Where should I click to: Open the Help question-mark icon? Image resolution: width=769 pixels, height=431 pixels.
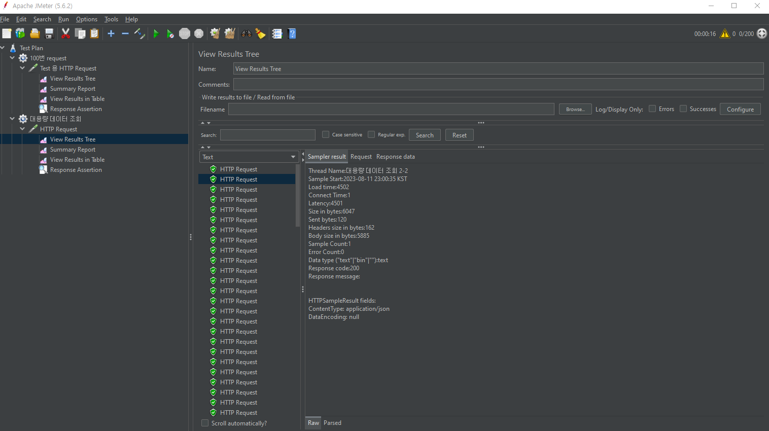click(x=292, y=33)
